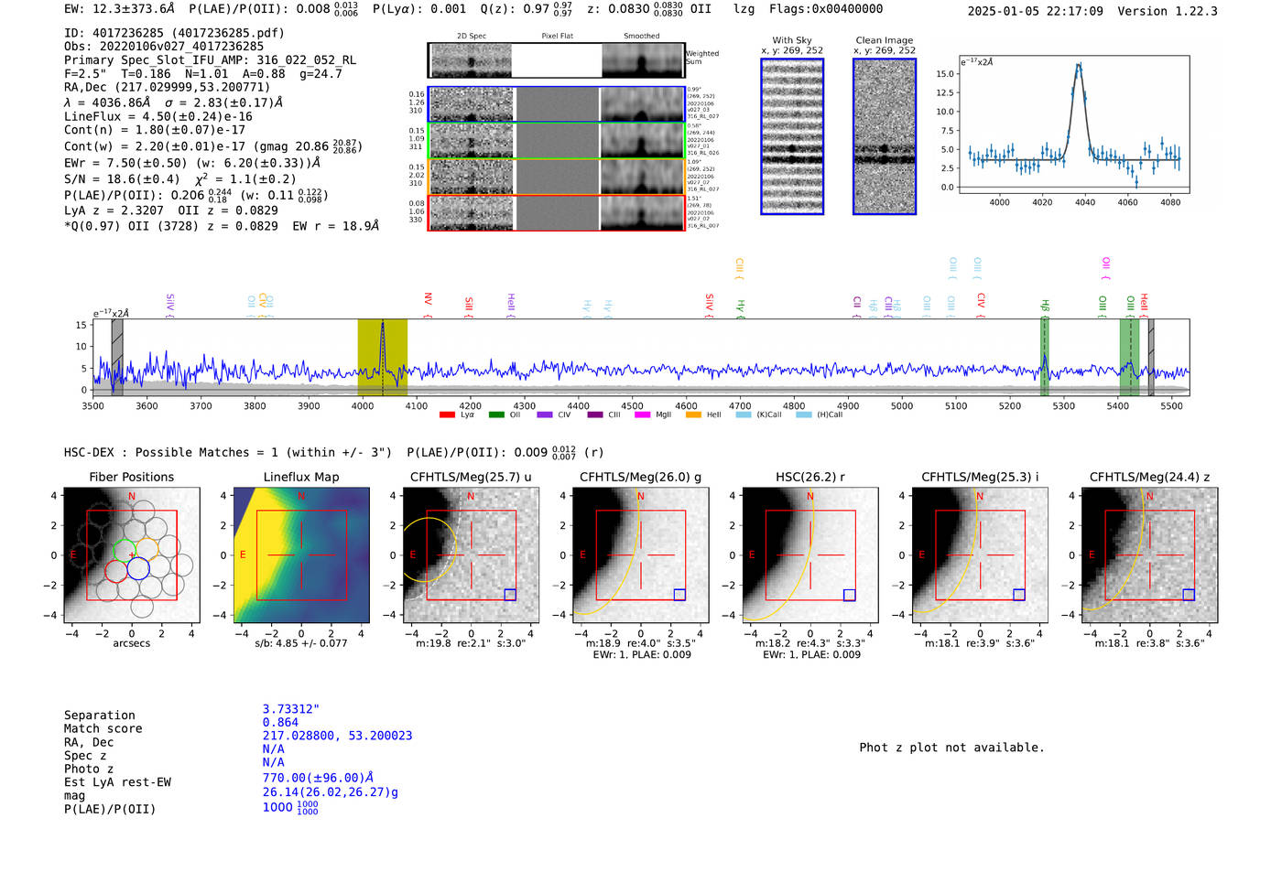1282x872 pixels.
Task: Click the (K)CaII legend swatch
Action: coord(744,414)
